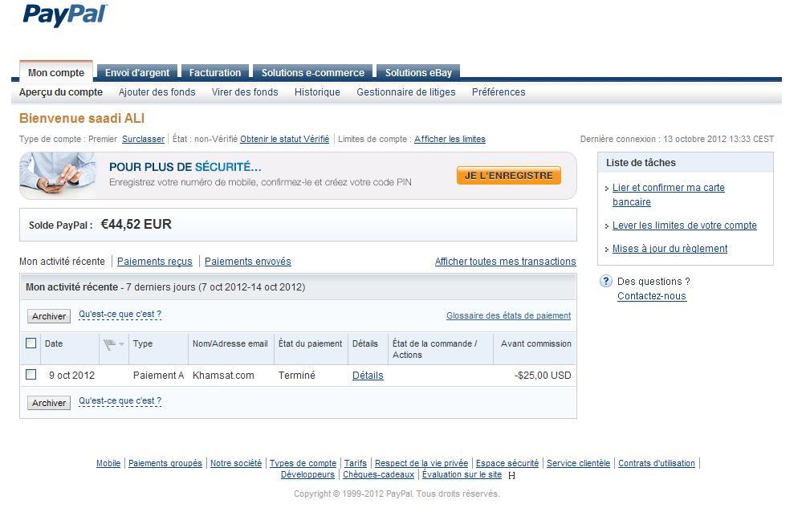Open the site evaluation feedback icon

click(x=511, y=475)
